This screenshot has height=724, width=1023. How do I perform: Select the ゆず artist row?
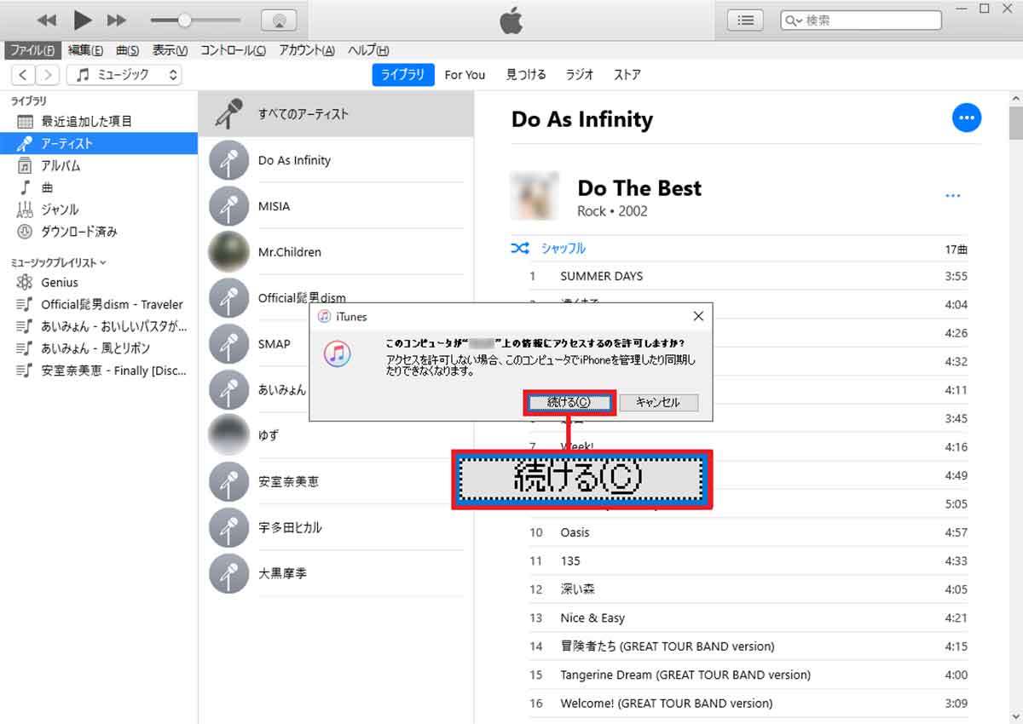pos(336,436)
